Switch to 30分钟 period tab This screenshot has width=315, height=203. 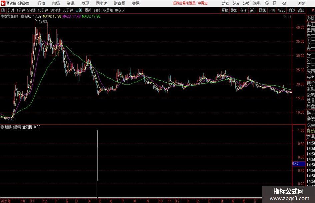point(55,10)
